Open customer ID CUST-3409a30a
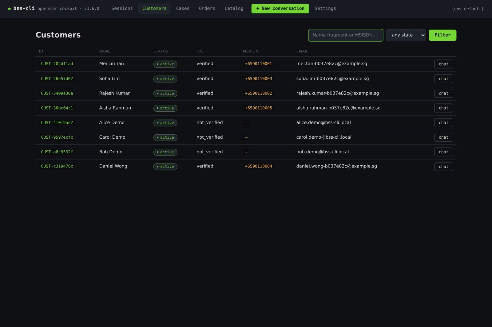Image resolution: width=492 pixels, height=327 pixels. pos(57,93)
